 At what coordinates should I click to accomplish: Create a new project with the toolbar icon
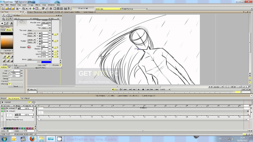(3, 8)
